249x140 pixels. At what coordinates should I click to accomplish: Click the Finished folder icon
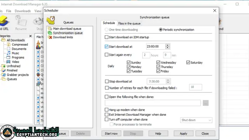[x=4, y=70]
